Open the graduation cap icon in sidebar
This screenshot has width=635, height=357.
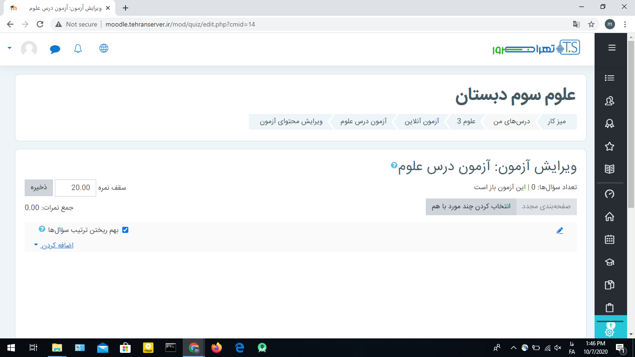[609, 262]
